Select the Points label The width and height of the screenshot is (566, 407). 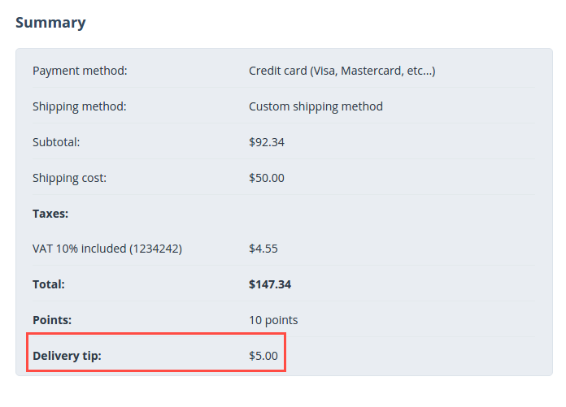[x=52, y=320]
